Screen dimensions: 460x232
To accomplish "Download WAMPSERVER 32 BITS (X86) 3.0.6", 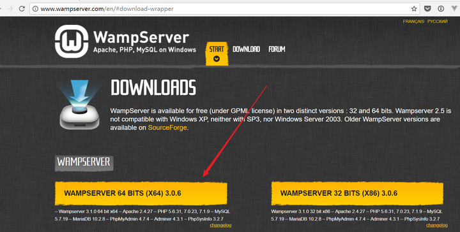I will 357,193.
